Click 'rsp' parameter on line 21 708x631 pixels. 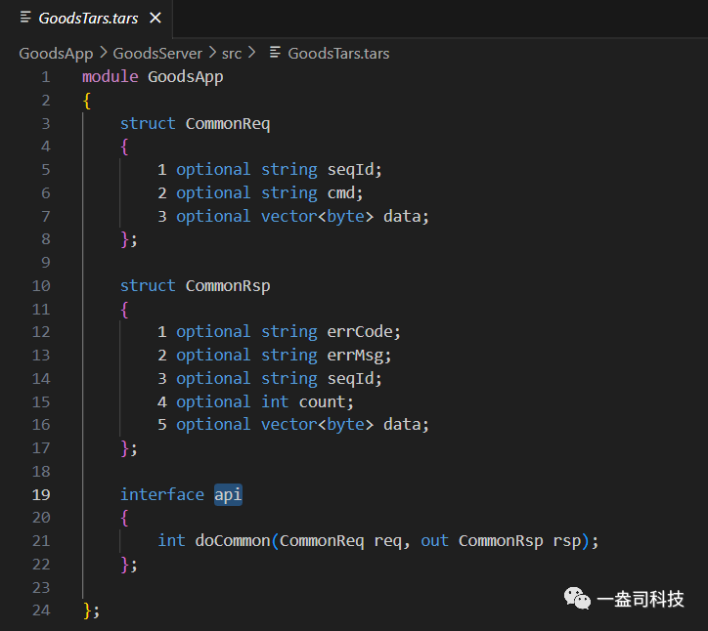(566, 541)
